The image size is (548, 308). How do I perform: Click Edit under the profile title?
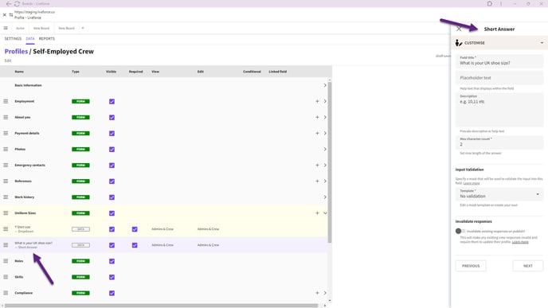pos(8,60)
